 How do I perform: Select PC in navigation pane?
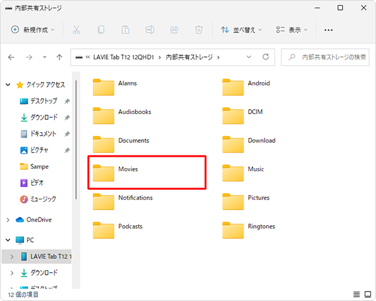tap(24, 240)
